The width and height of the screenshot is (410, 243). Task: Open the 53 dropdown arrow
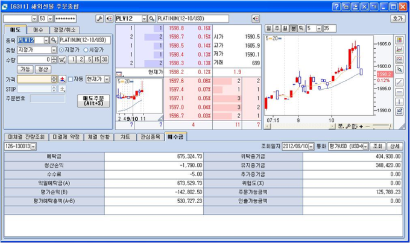point(51,19)
